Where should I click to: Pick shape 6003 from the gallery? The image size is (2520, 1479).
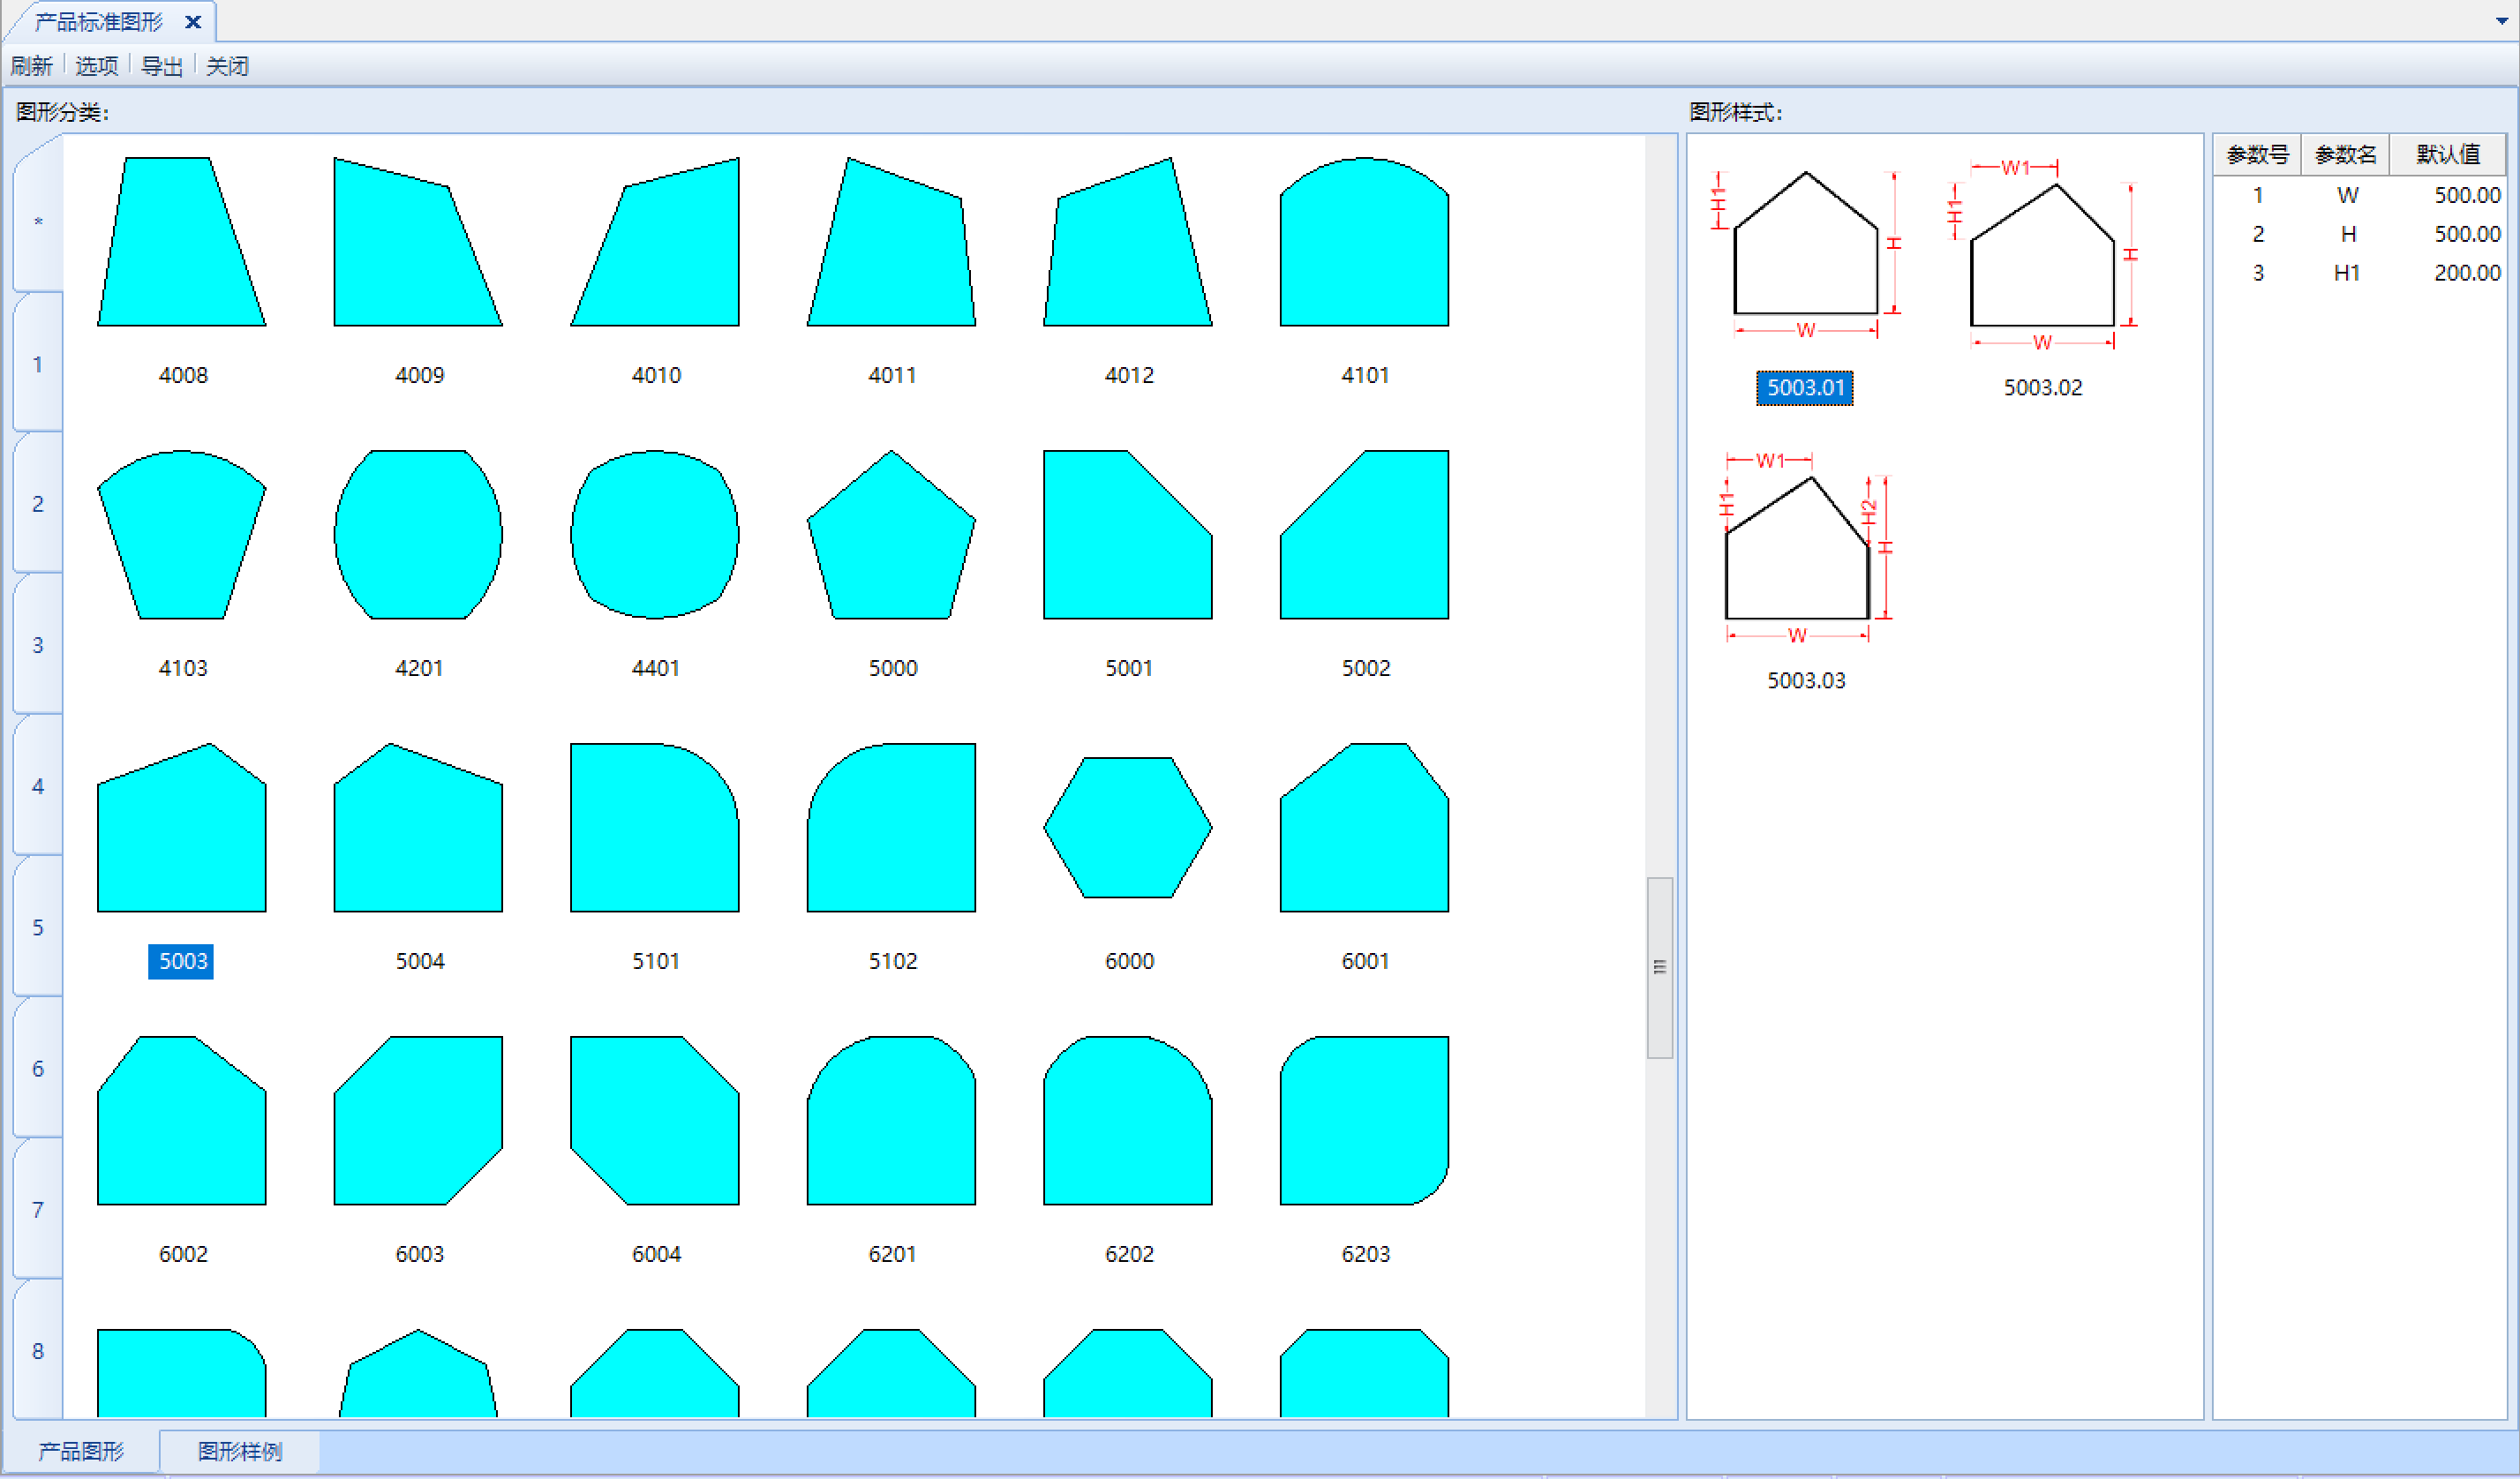tap(418, 1120)
